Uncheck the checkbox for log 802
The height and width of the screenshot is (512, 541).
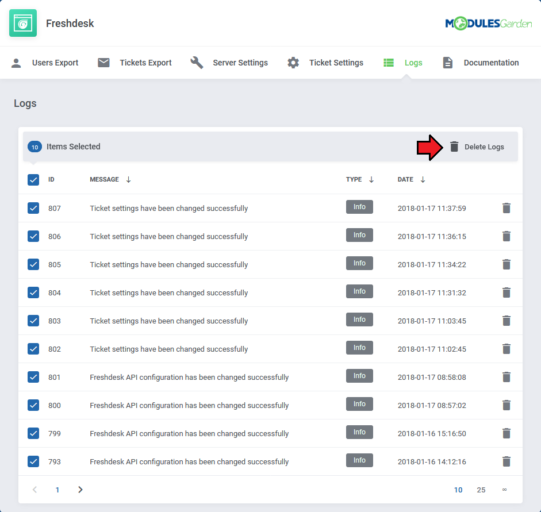click(33, 349)
